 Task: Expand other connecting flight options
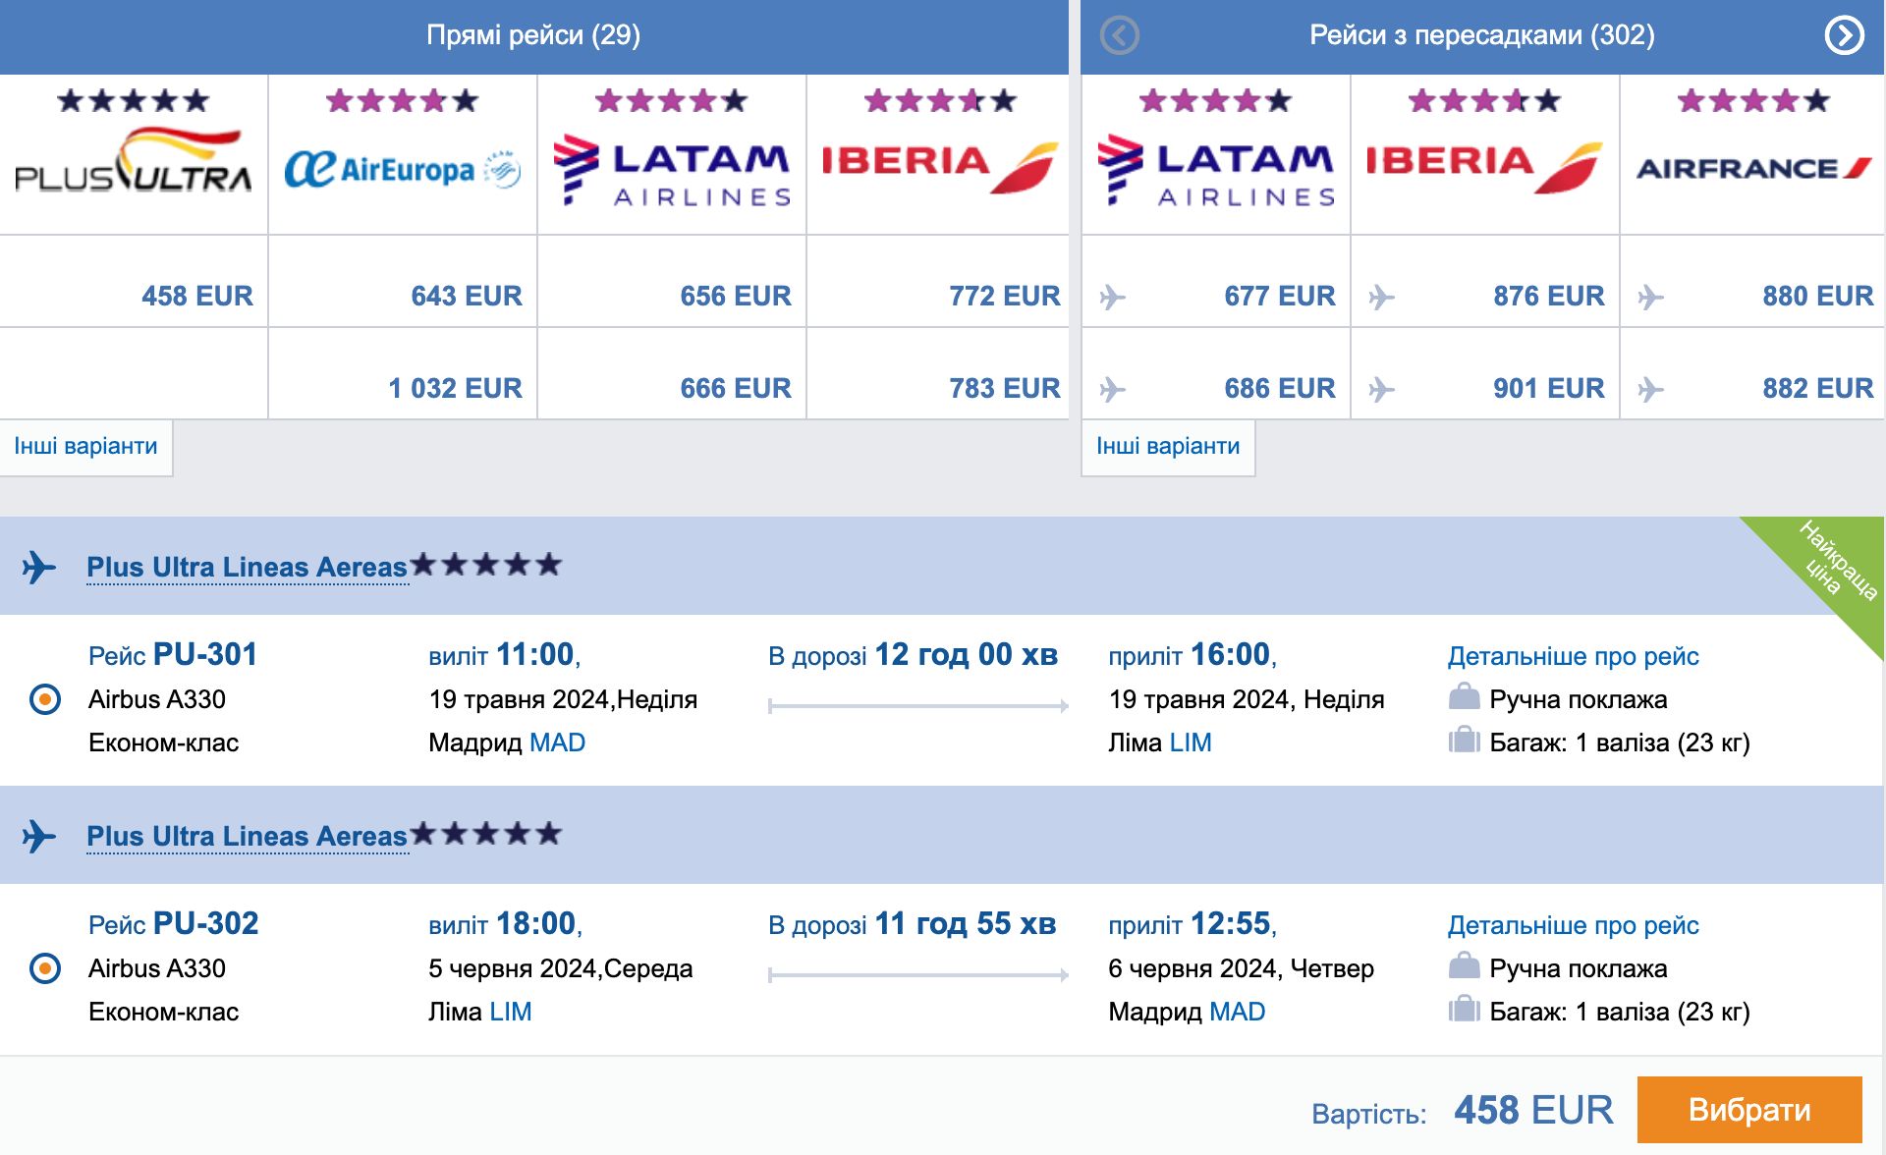(x=1168, y=447)
